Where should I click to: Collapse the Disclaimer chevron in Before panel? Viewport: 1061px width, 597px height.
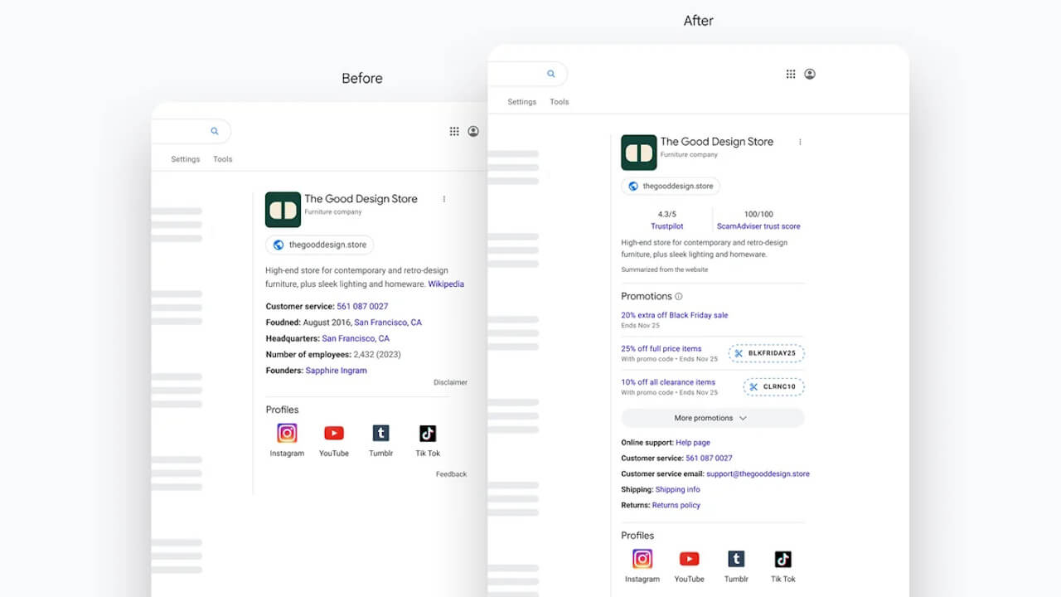(450, 382)
